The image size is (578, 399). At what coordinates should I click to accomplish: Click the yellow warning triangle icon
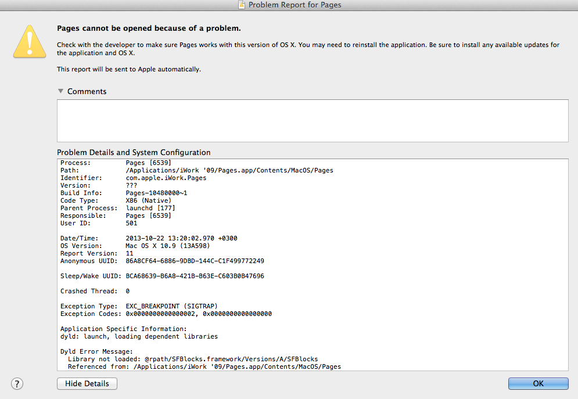pos(30,42)
